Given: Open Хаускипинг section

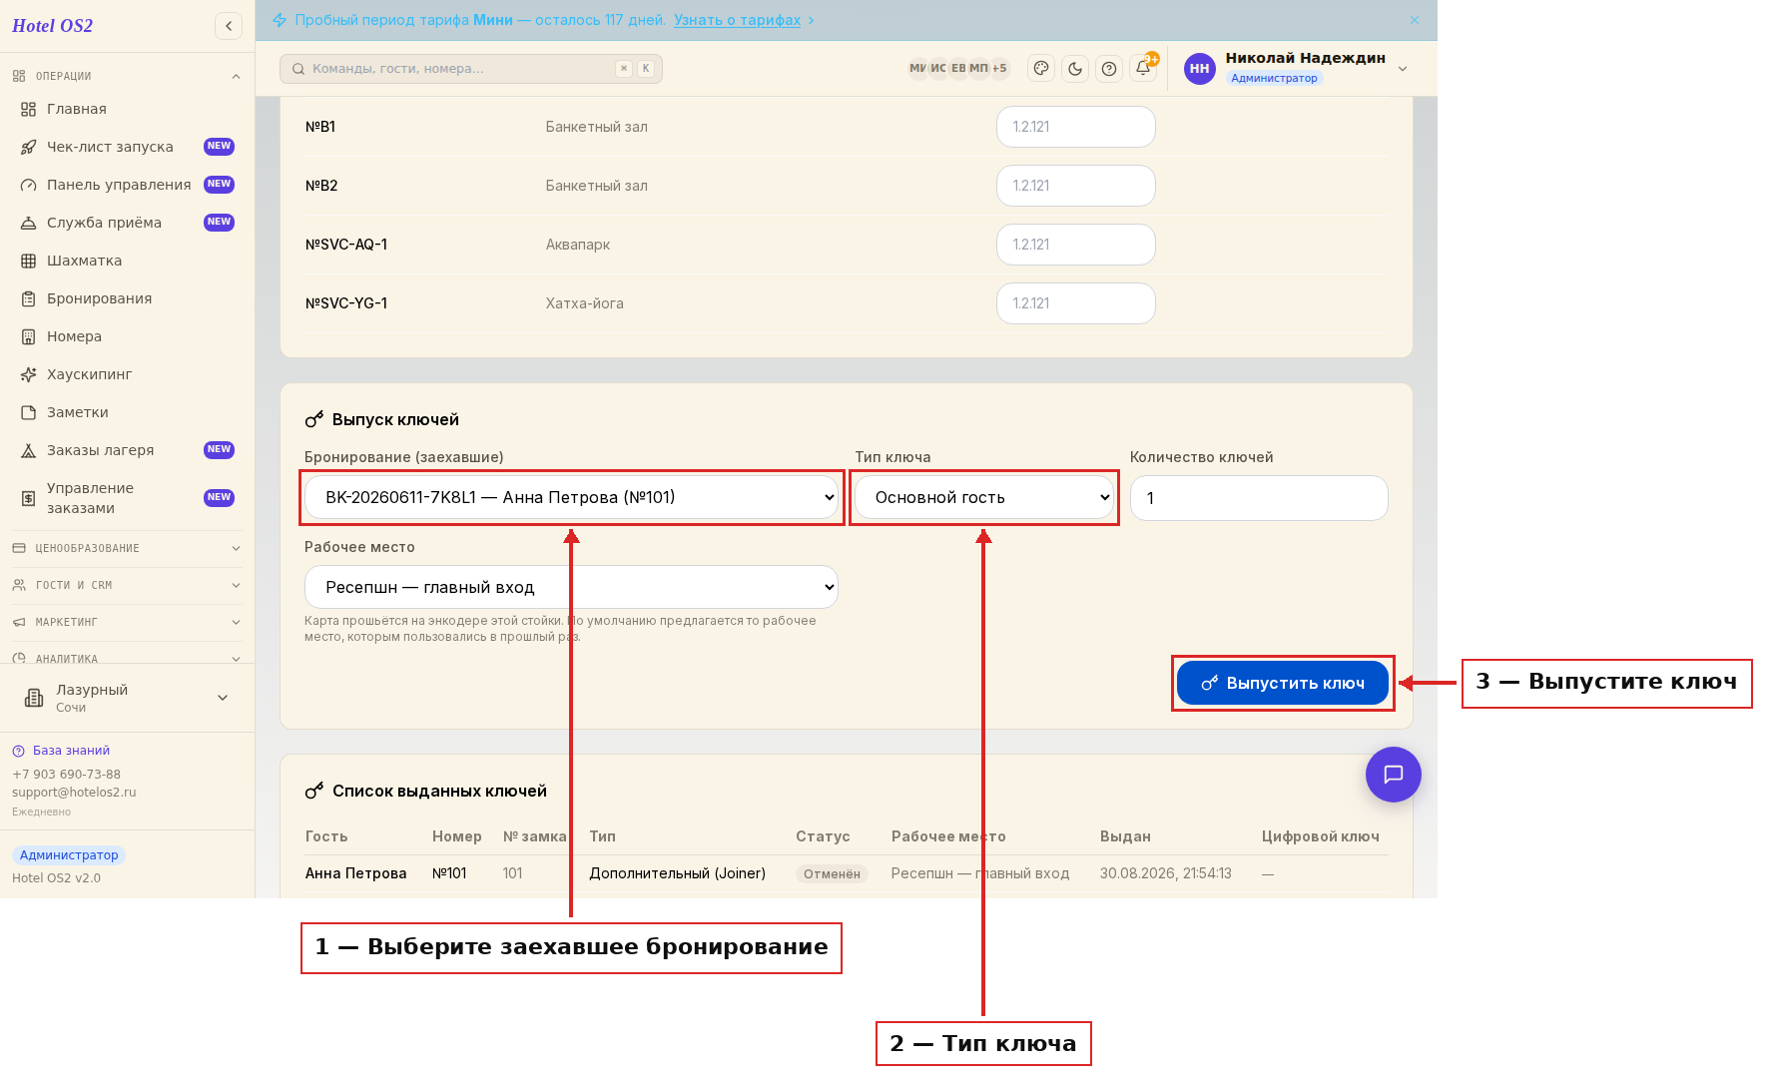Looking at the screenshot, I should [127, 374].
